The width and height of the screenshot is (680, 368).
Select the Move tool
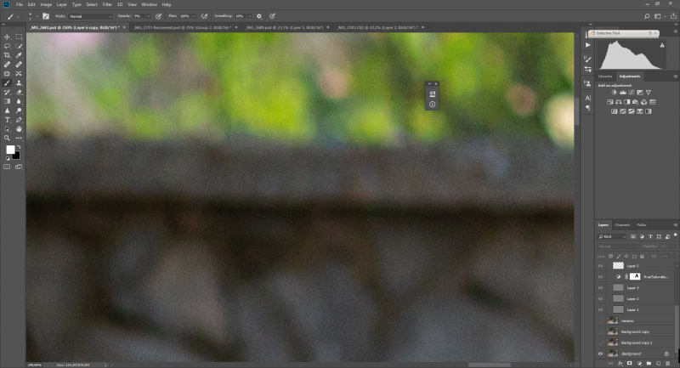click(x=7, y=37)
